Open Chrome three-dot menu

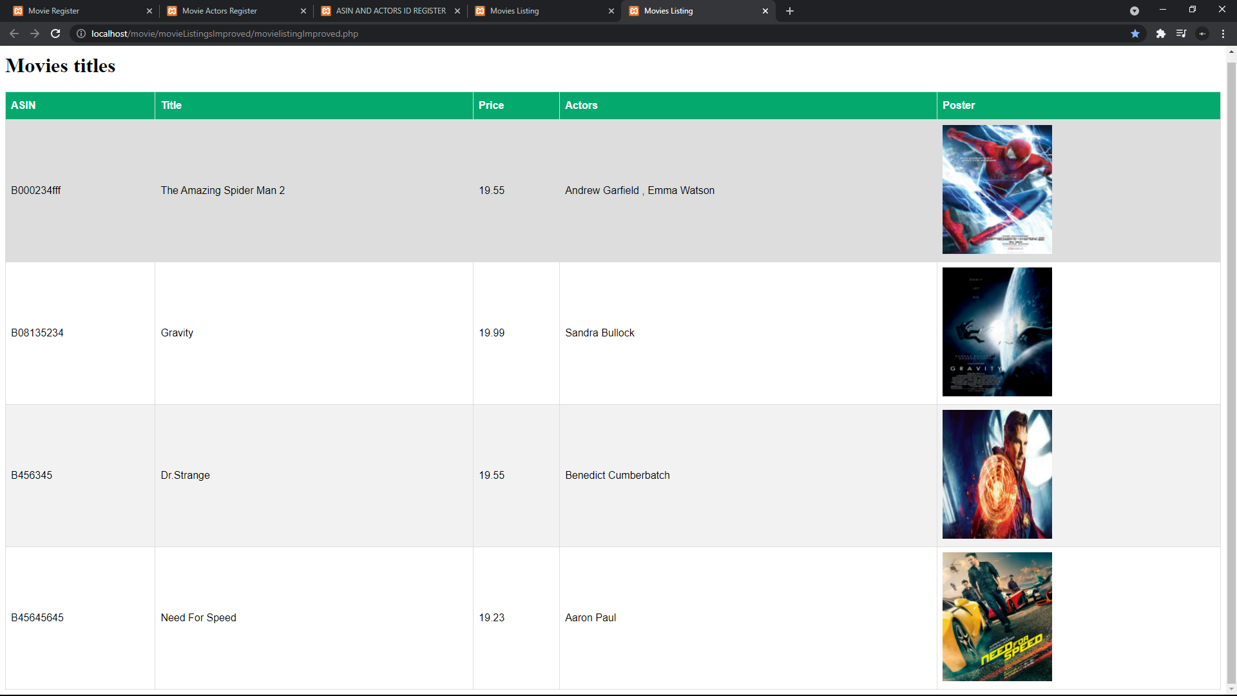pyautogui.click(x=1223, y=34)
